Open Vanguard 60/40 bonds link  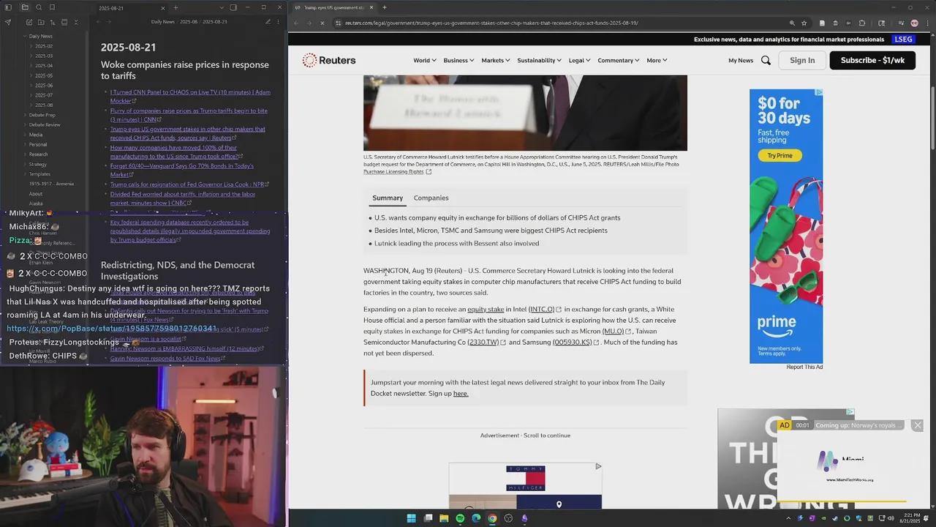182,170
